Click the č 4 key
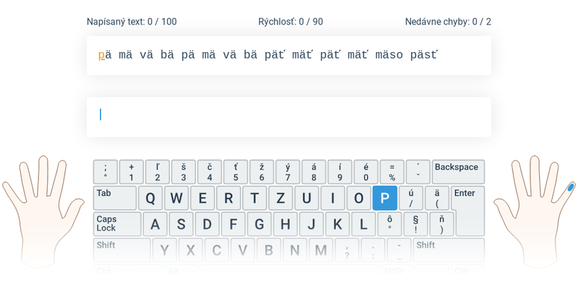This screenshot has height=289, width=578. [x=210, y=172]
